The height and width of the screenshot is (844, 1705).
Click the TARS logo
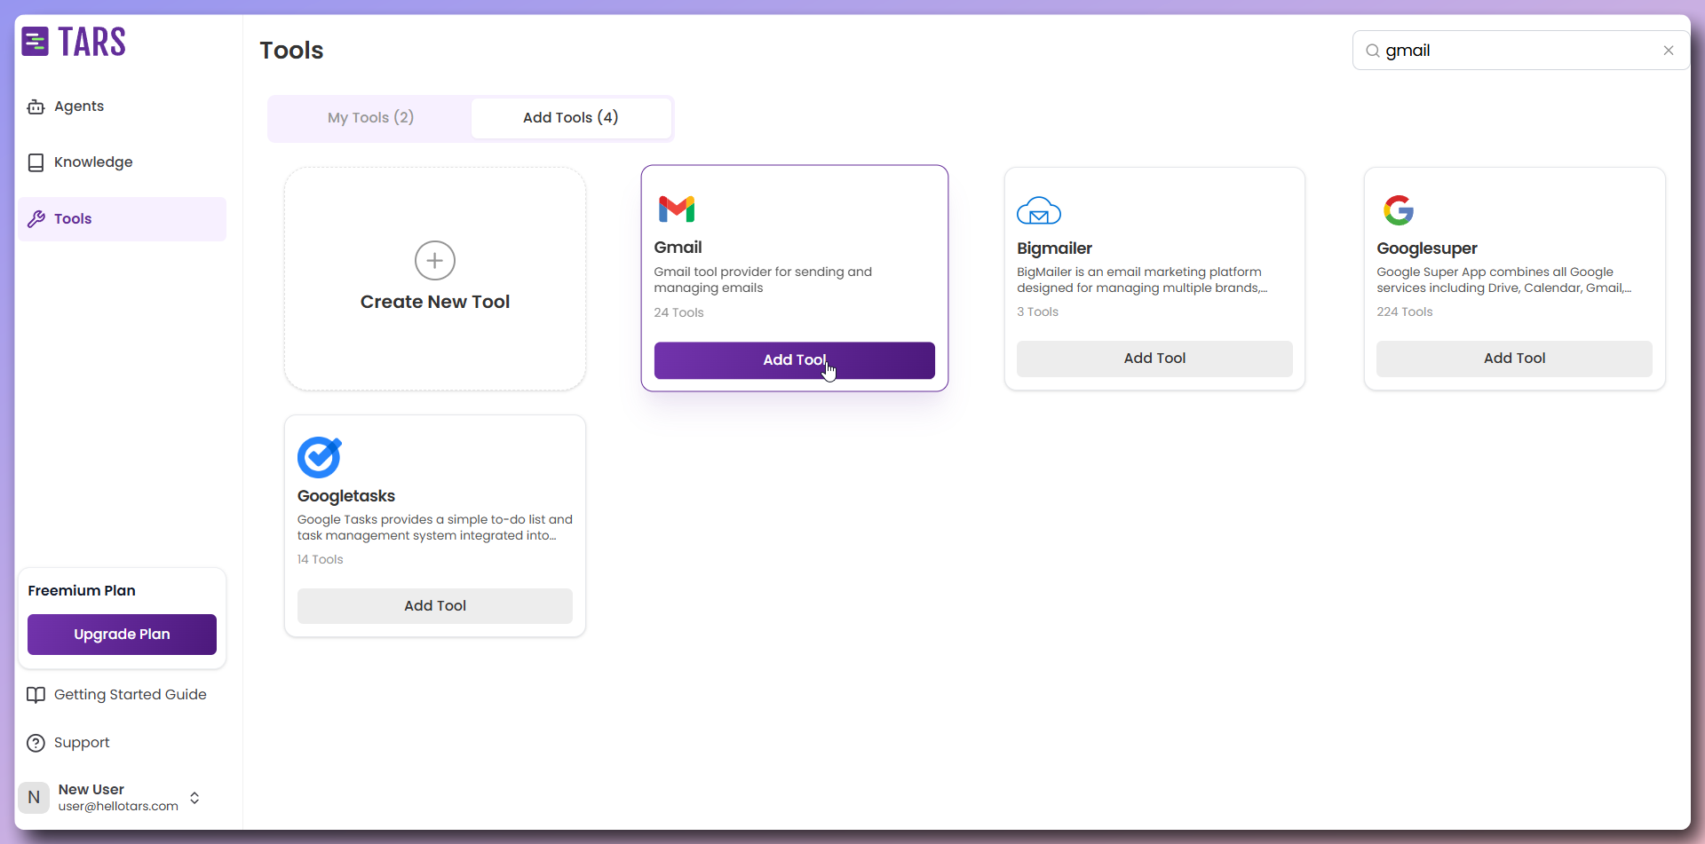point(75,41)
